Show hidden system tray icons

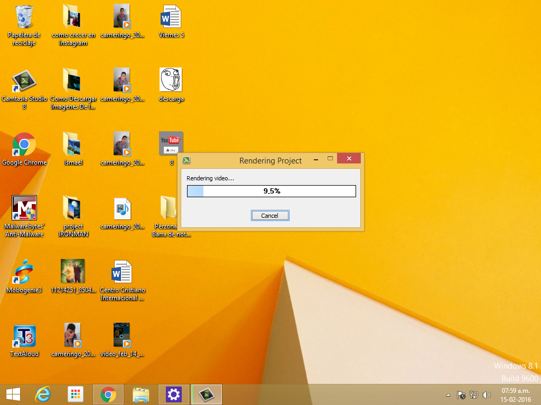[x=448, y=395]
